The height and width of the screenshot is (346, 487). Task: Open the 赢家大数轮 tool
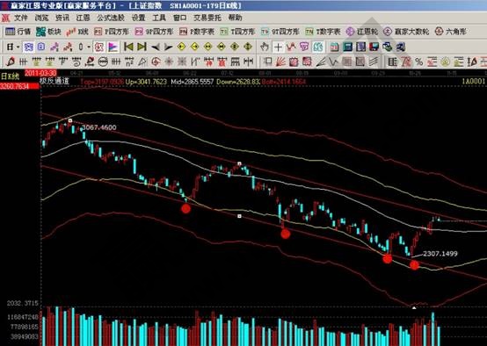pyautogui.click(x=406, y=32)
